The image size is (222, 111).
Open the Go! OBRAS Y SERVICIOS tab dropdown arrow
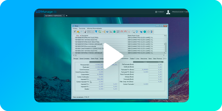(64, 16)
